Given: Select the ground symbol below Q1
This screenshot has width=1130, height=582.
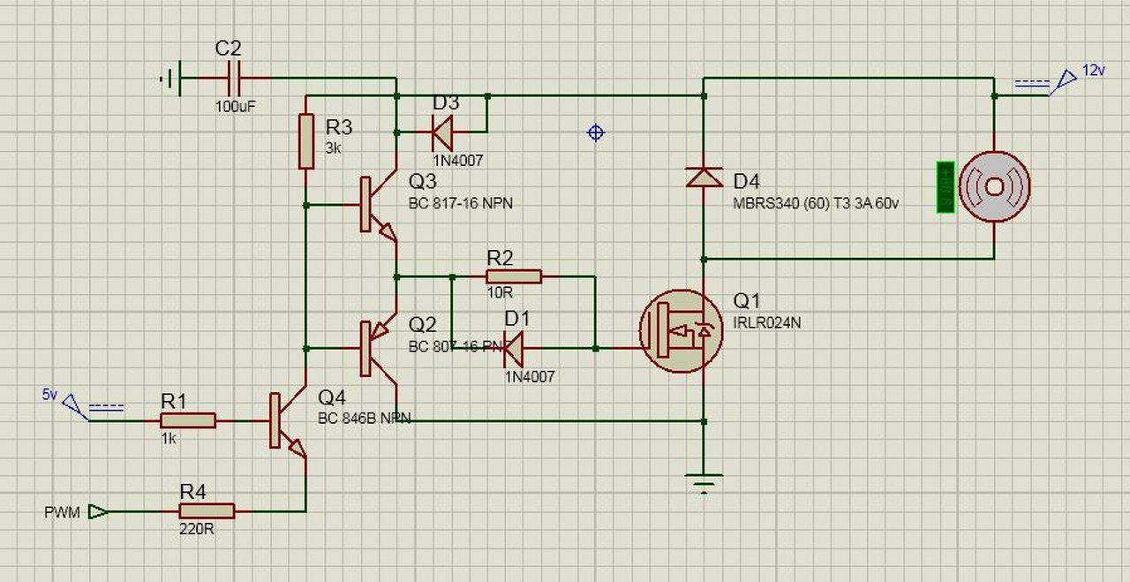Looking at the screenshot, I should 704,483.
